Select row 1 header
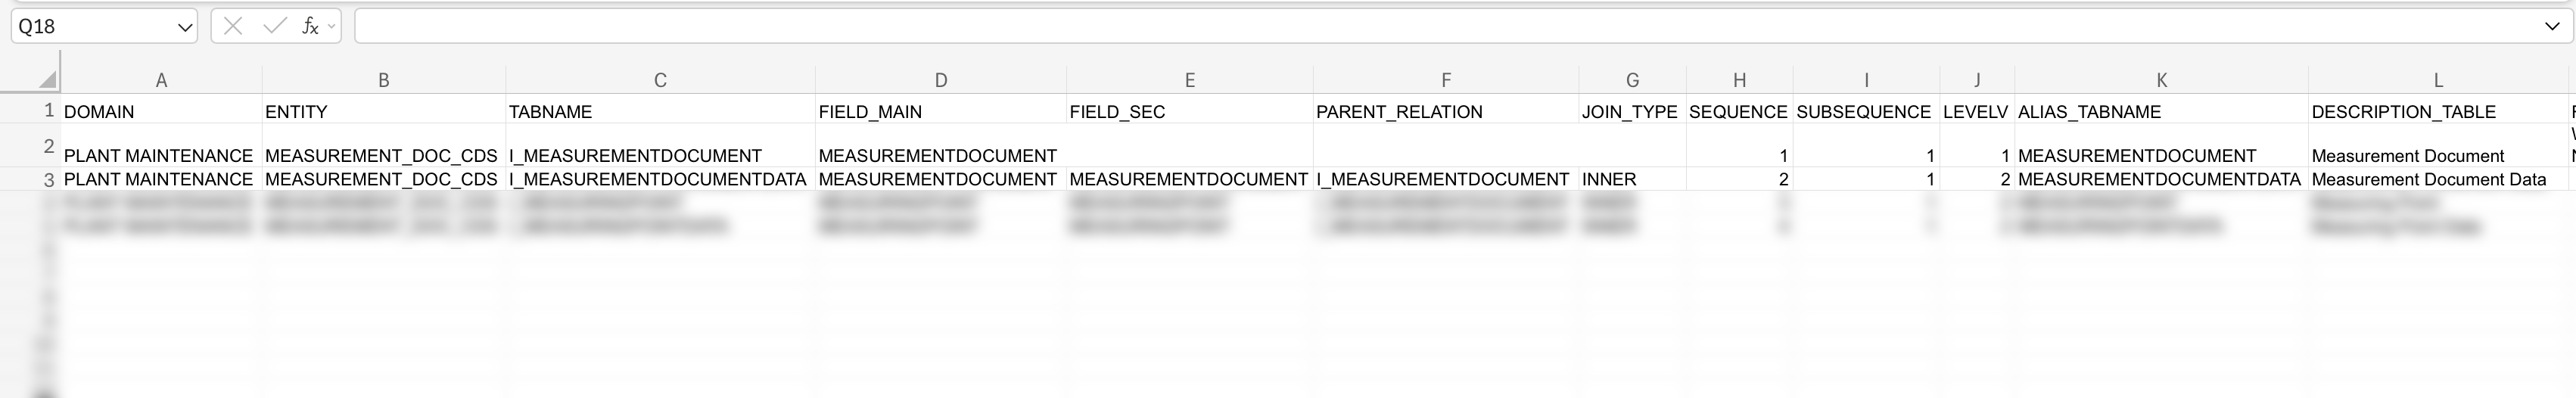This screenshot has width=2576, height=398. (x=47, y=111)
